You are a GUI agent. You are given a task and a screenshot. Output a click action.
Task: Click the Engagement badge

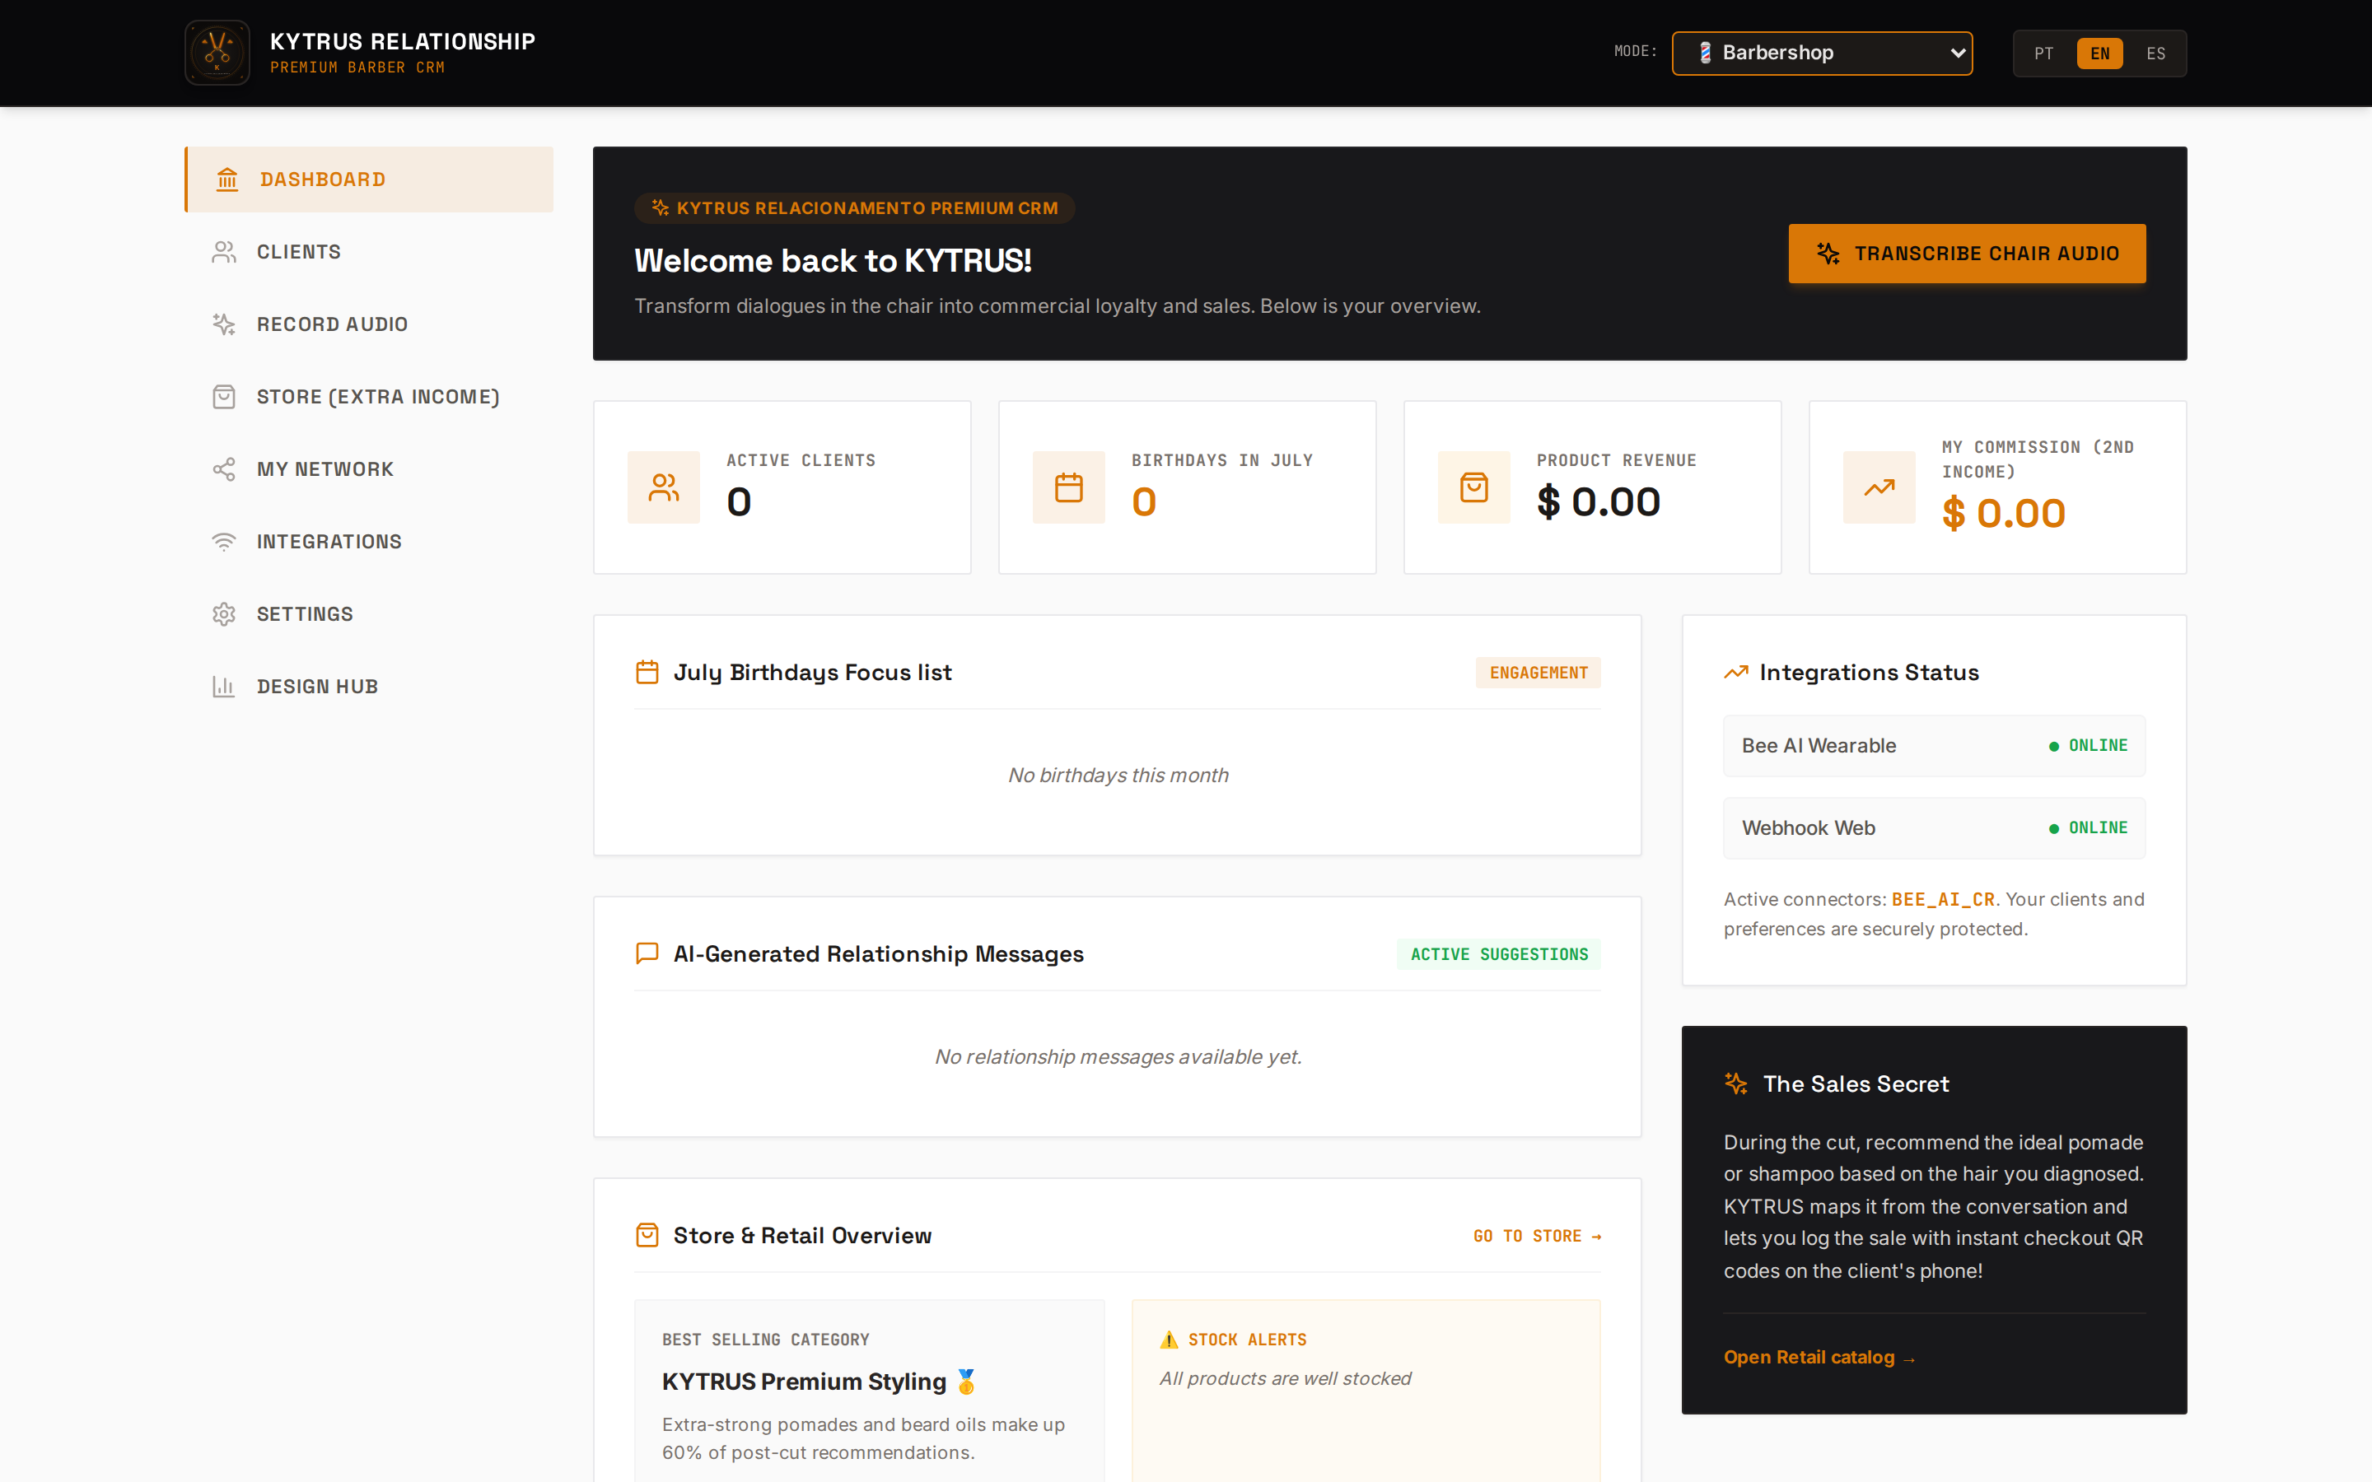[1539, 673]
